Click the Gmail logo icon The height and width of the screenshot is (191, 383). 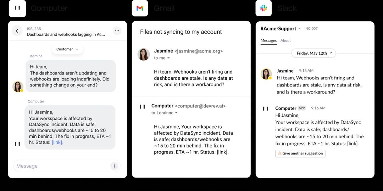[x=140, y=8]
